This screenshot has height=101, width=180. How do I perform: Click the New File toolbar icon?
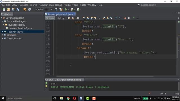4,9
